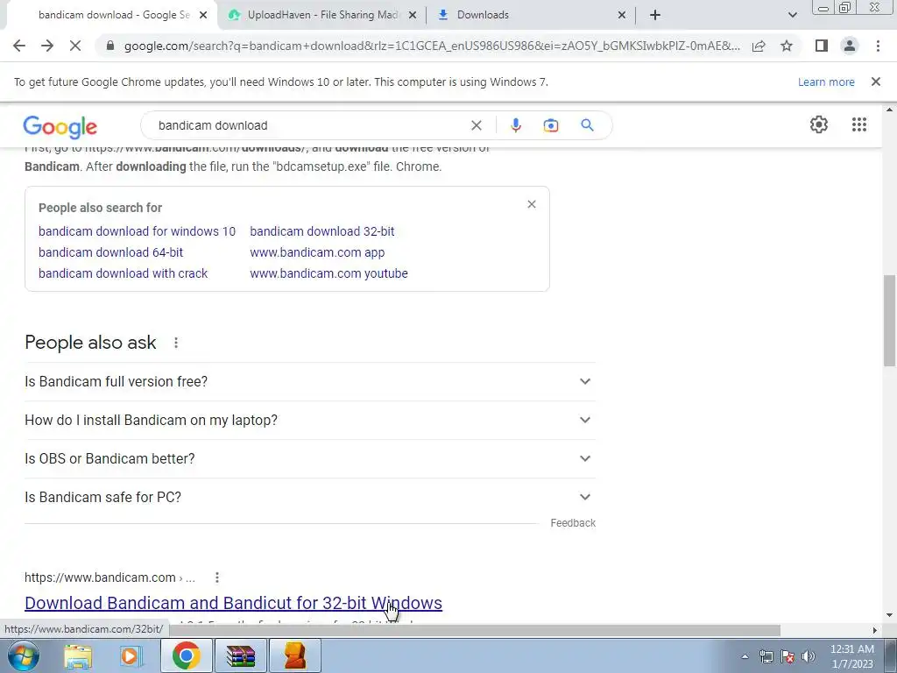Go forward to the next page
Image resolution: width=897 pixels, height=673 pixels.
[47, 46]
